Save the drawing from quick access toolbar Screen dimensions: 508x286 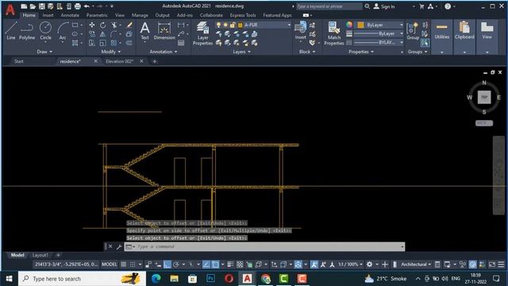pos(42,6)
